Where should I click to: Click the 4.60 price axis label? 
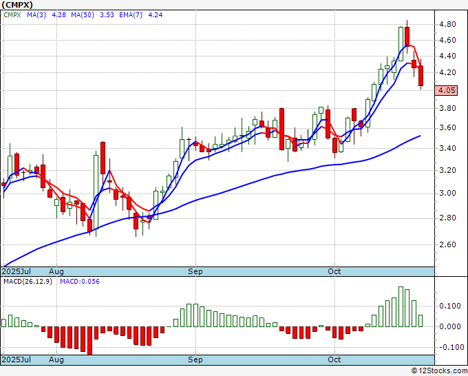click(x=447, y=40)
